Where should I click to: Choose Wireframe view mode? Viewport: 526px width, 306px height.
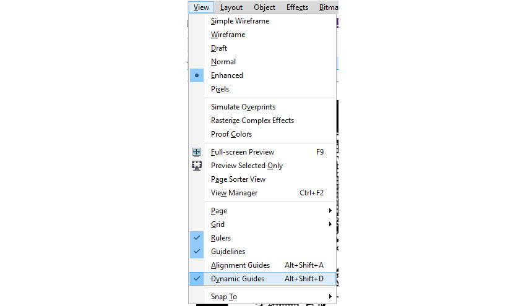click(228, 35)
